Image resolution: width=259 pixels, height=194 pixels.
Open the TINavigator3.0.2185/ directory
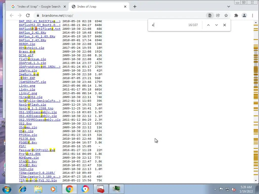pyautogui.click(x=37, y=173)
